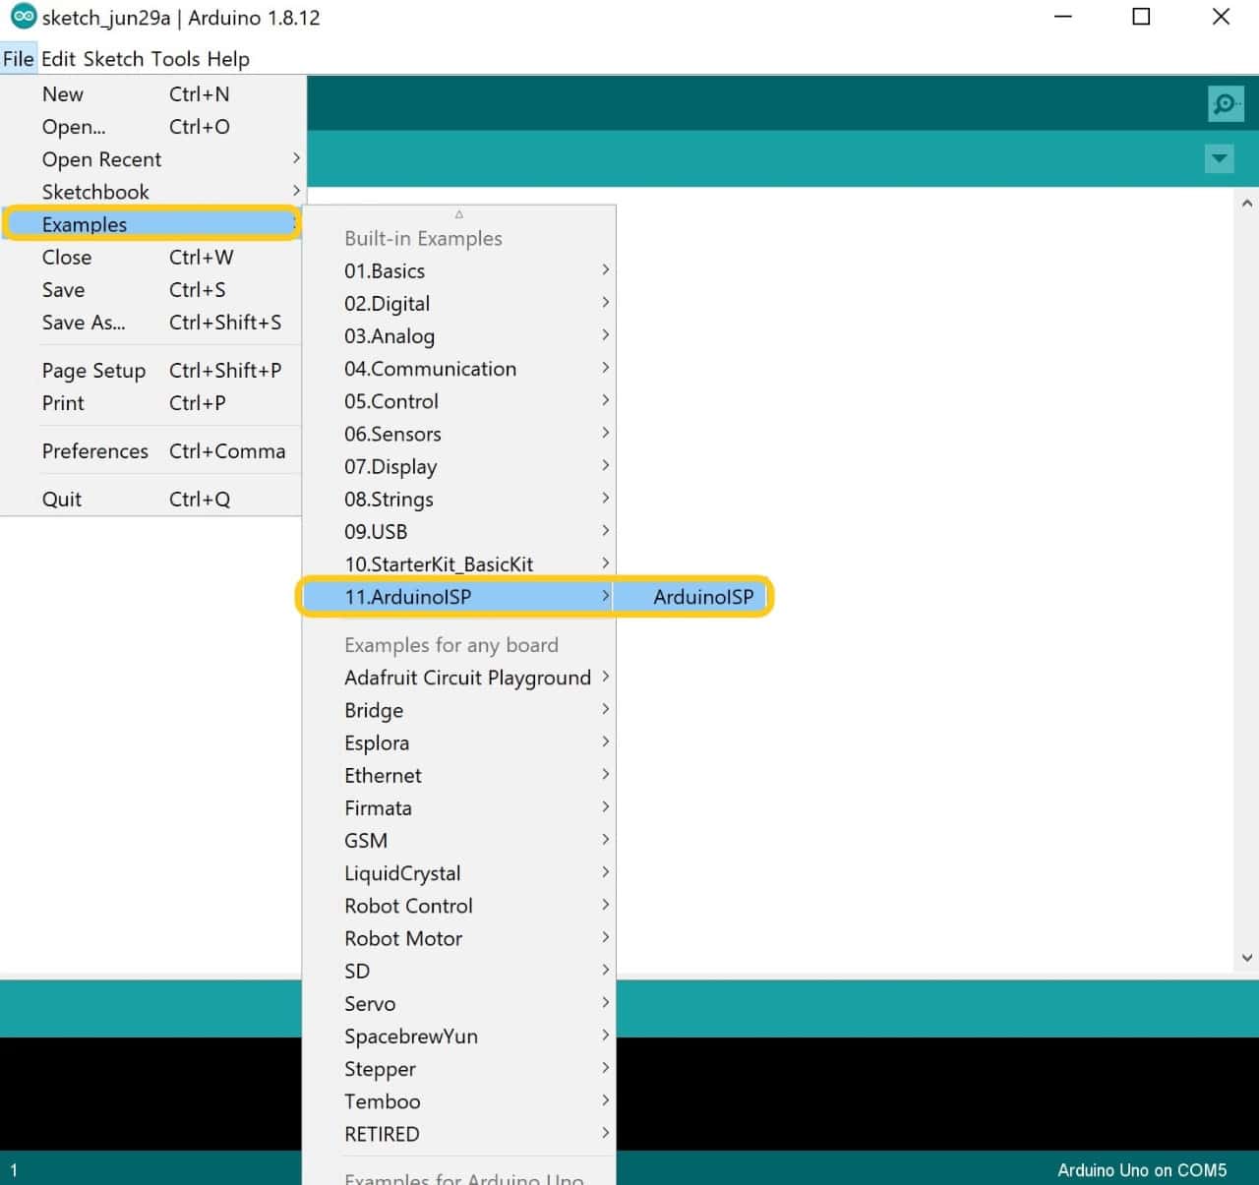Expand the SD library examples

459,972
